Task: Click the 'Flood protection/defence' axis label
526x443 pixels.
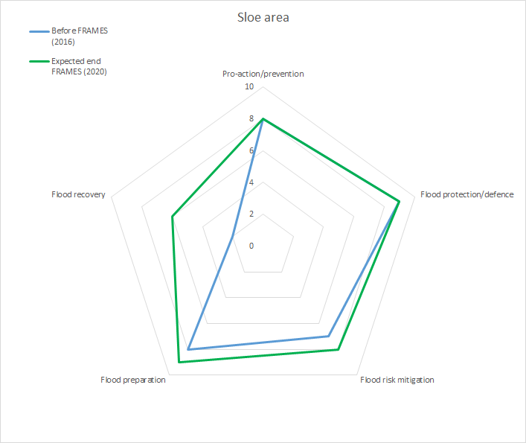Action: 466,194
